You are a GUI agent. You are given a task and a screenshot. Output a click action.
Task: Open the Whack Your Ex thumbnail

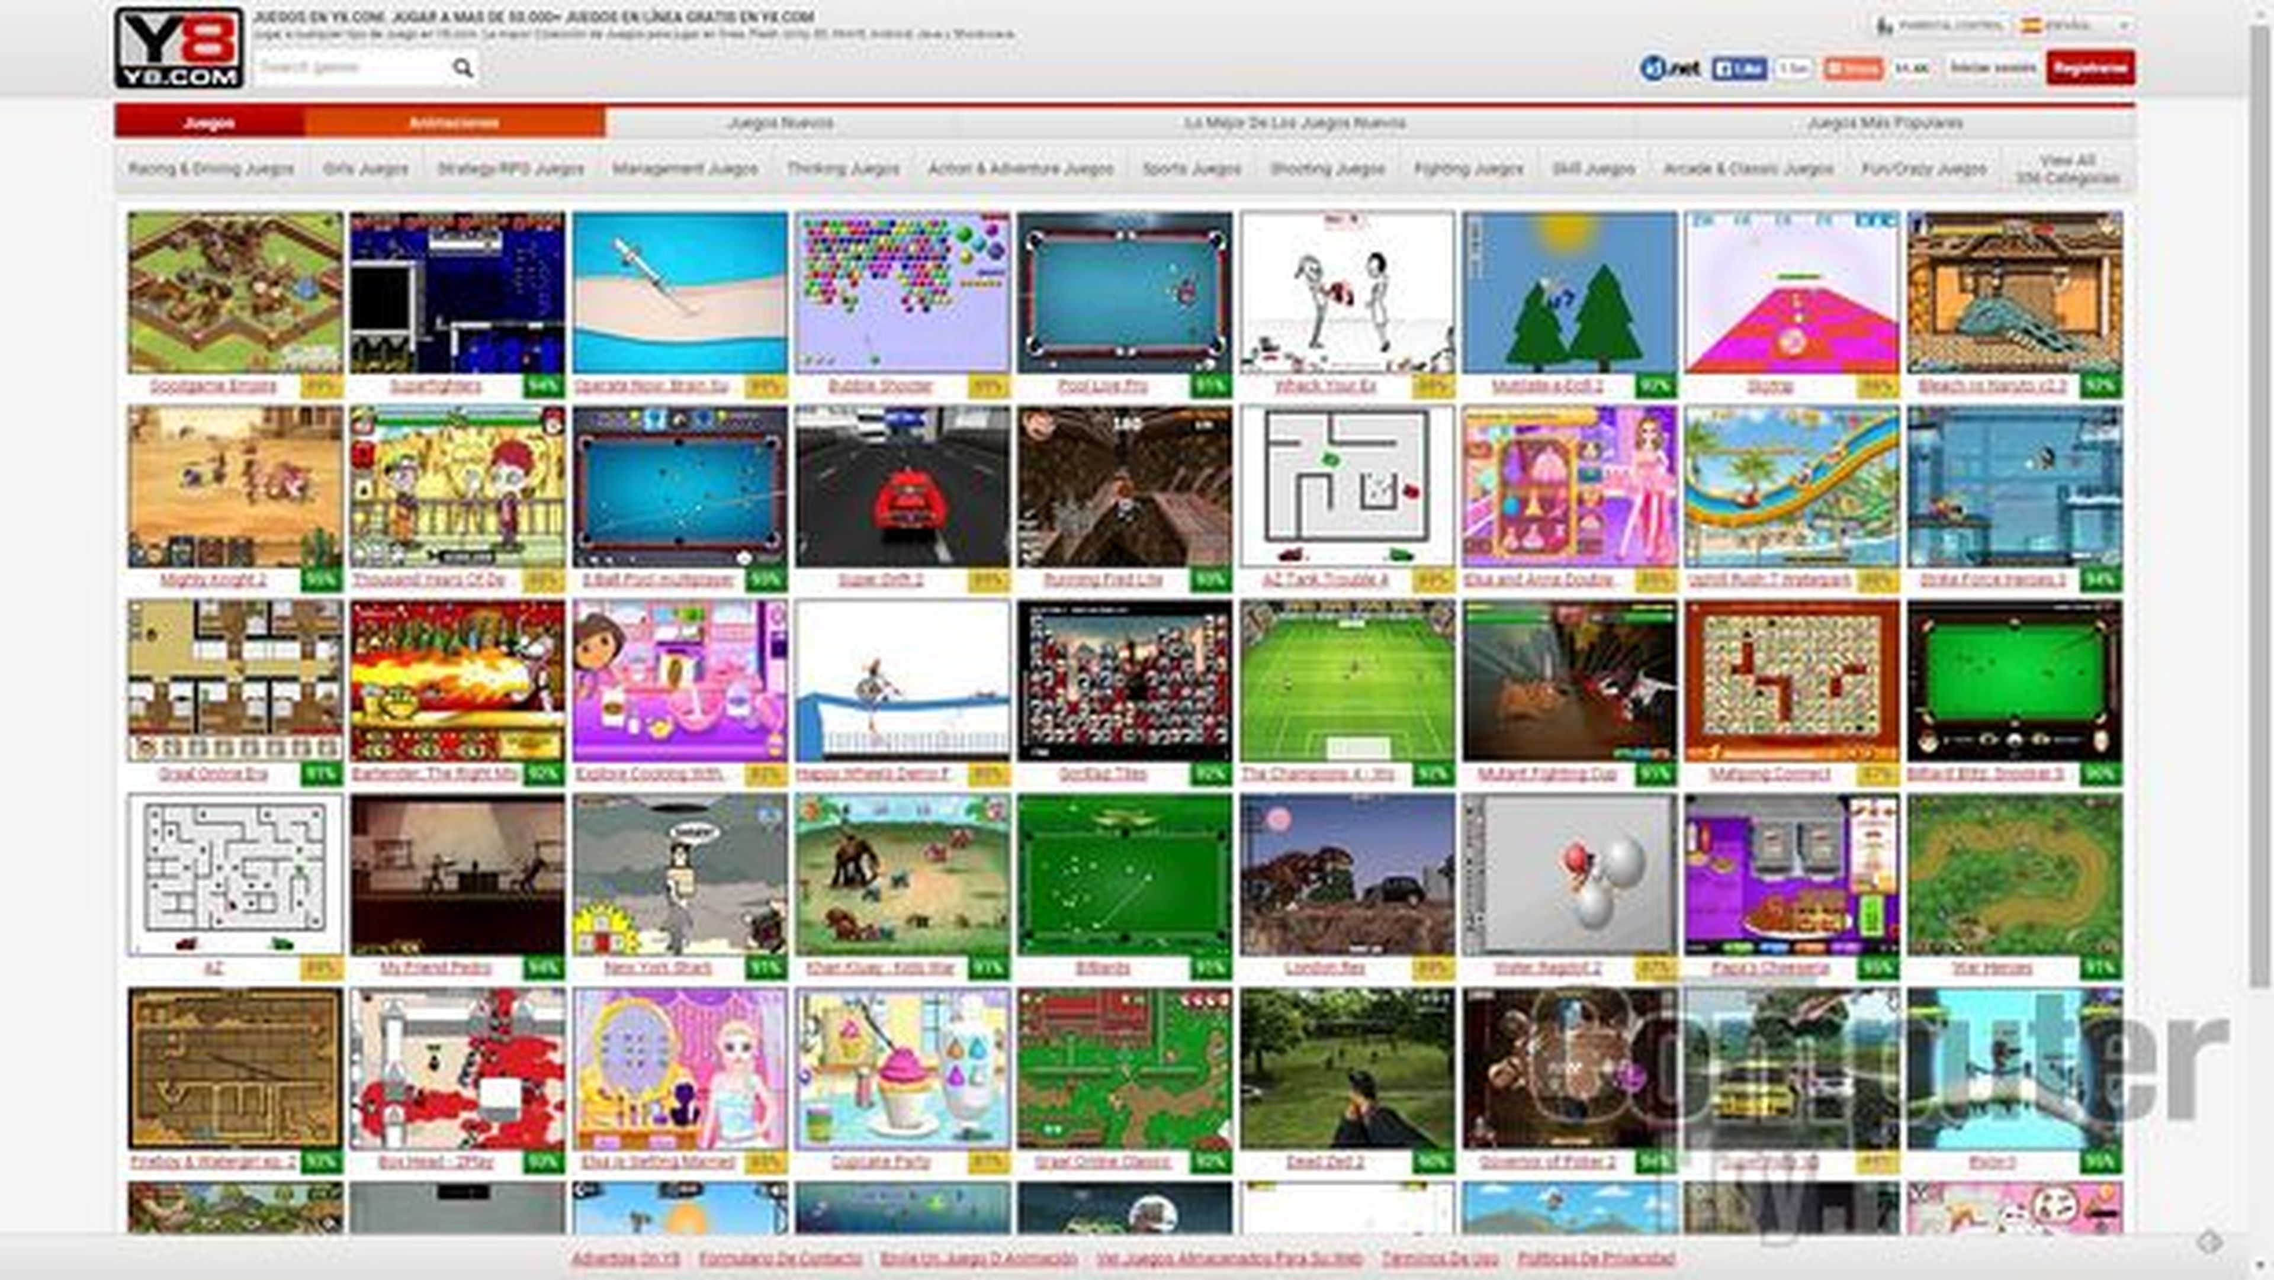point(1347,292)
